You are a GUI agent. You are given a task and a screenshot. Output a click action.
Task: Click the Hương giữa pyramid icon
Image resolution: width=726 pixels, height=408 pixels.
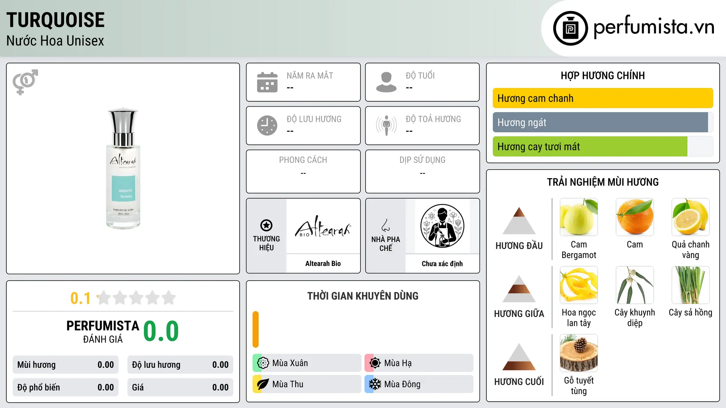[x=519, y=289]
